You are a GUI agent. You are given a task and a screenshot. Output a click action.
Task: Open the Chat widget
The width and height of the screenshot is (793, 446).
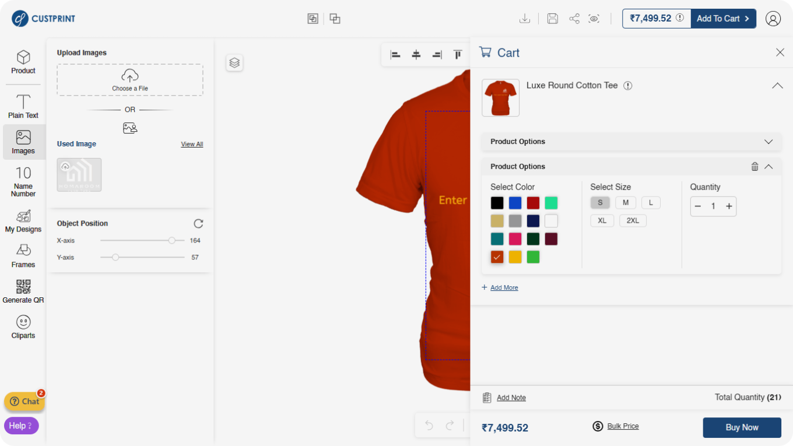[x=24, y=401]
